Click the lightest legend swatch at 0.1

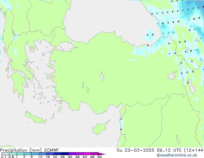click(5, 154)
